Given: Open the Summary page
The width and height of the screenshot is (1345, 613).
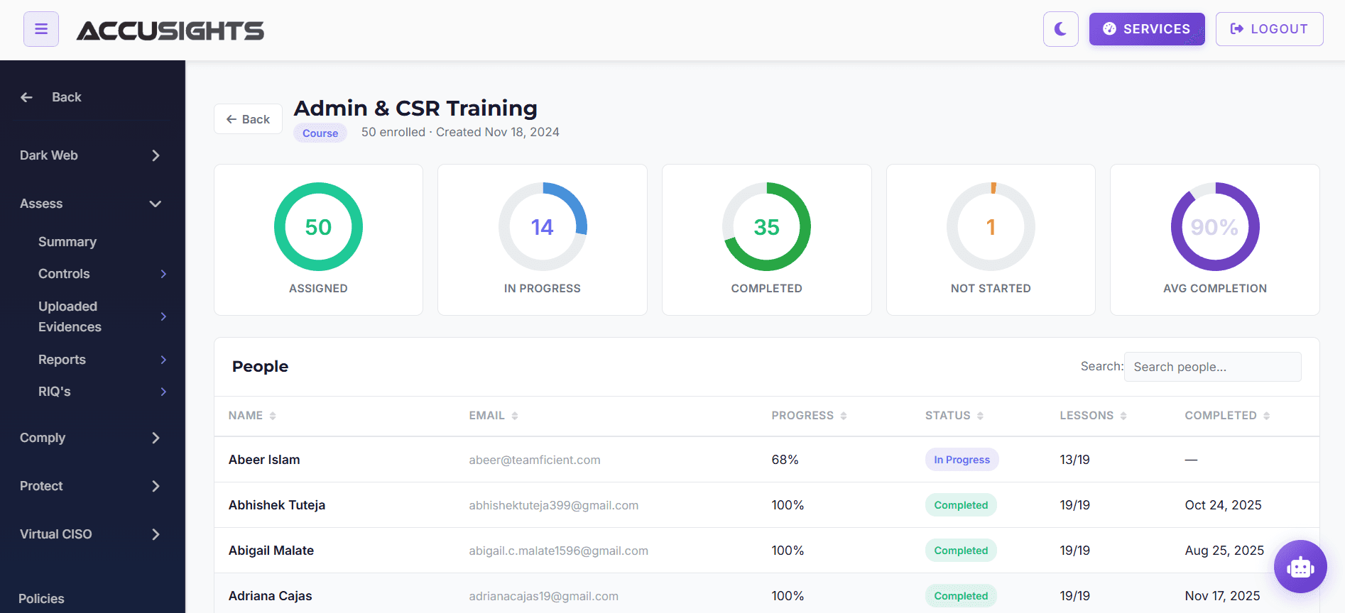Looking at the screenshot, I should click(67, 242).
